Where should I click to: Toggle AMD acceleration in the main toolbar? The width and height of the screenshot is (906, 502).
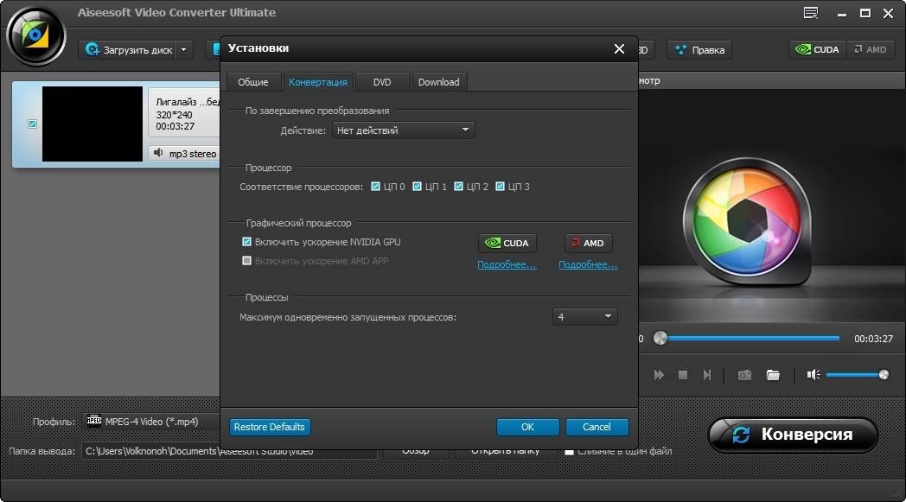click(x=871, y=49)
